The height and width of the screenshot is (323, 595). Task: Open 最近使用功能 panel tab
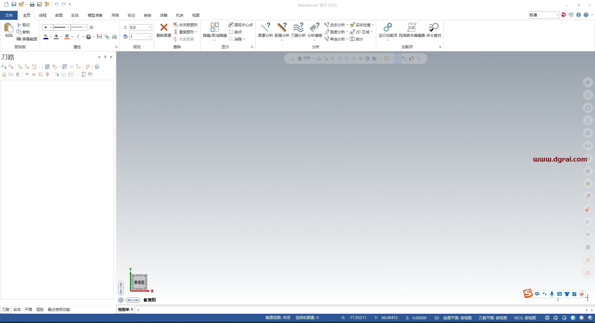[x=59, y=310]
